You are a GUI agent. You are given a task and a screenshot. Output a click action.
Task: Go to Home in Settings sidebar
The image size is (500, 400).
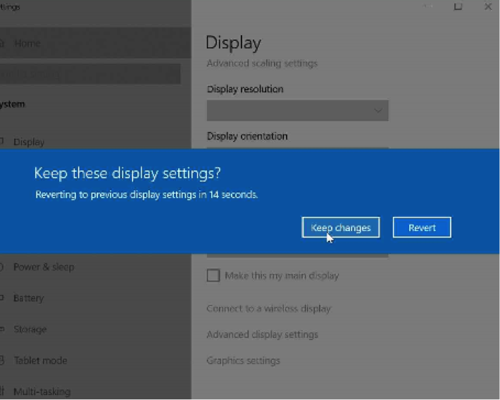point(27,44)
